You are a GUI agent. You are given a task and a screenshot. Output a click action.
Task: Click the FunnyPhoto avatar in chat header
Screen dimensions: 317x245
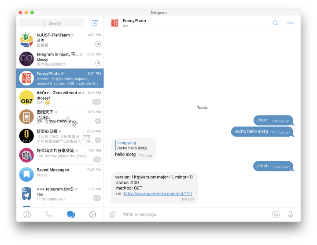[x=115, y=23]
